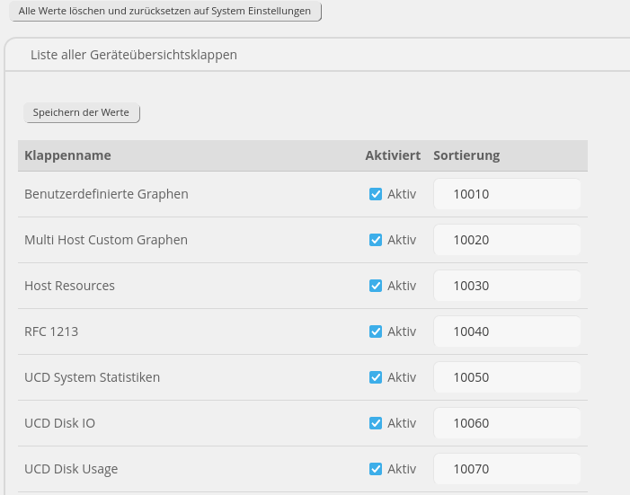
Task: Disable Aktiv for UCD Disk Usage
Action: 376,469
